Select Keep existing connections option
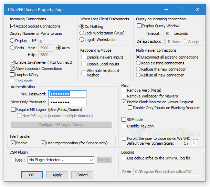This screenshot has height=187, width=210. (138, 63)
